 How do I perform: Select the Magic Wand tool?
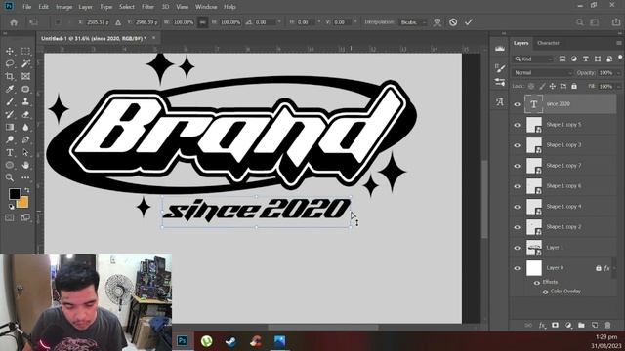25,63
